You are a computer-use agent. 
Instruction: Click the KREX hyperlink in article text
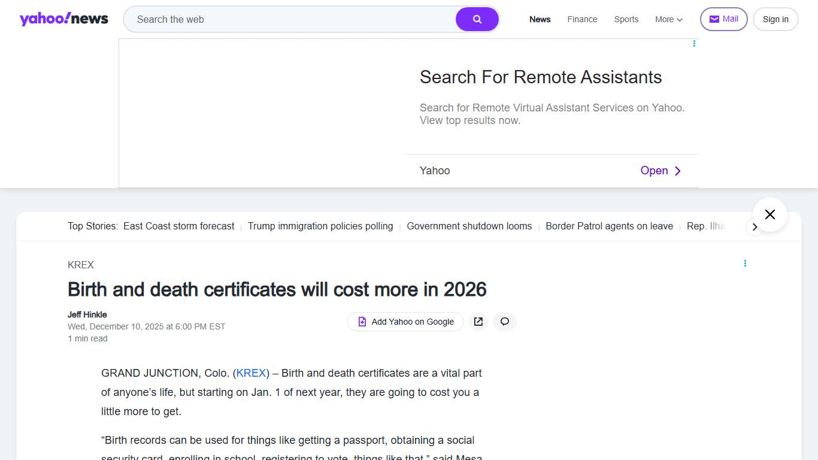250,373
